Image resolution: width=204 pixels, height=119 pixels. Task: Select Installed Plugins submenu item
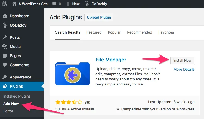(x=17, y=96)
